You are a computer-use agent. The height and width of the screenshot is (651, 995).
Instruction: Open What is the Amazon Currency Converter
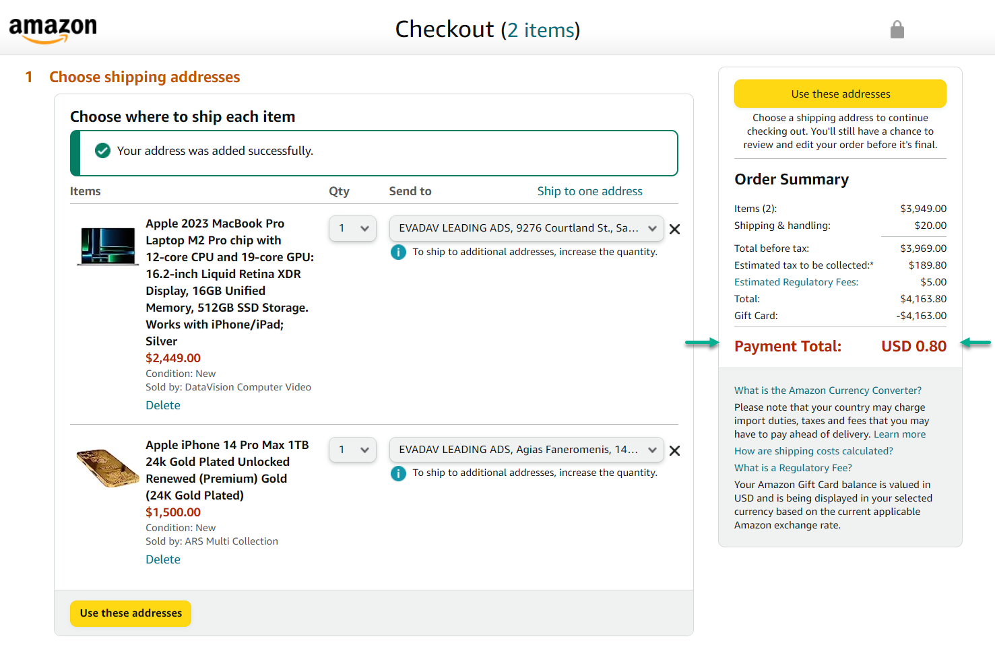[x=828, y=390]
